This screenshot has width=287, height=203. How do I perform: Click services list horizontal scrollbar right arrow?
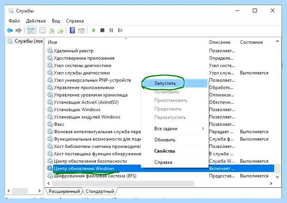(271, 183)
